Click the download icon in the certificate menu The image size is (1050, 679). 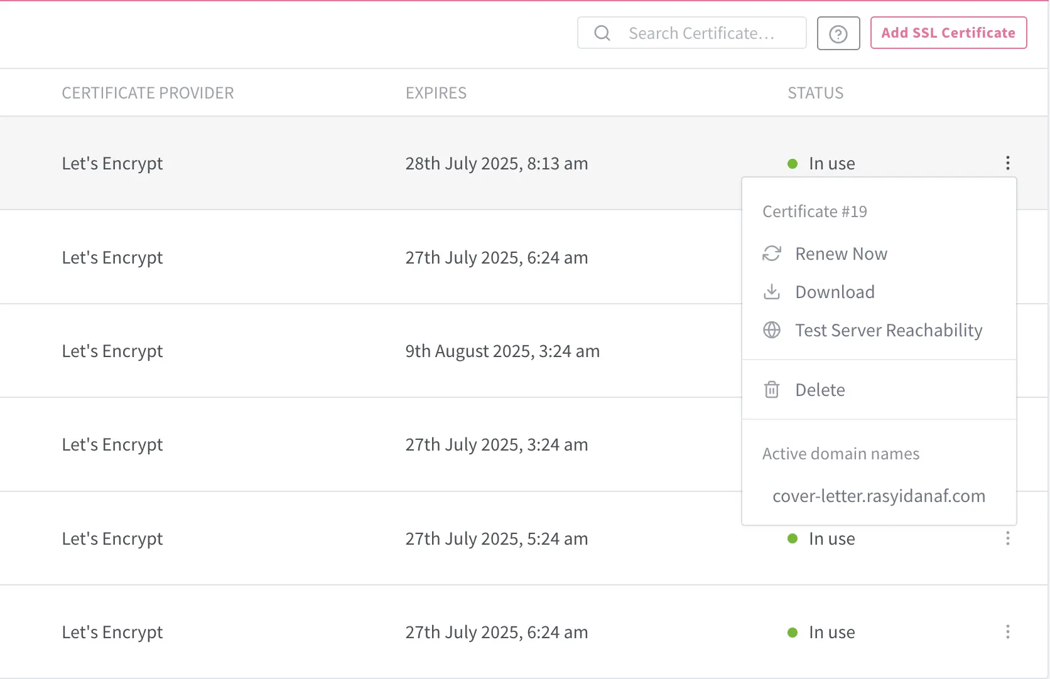click(x=771, y=292)
